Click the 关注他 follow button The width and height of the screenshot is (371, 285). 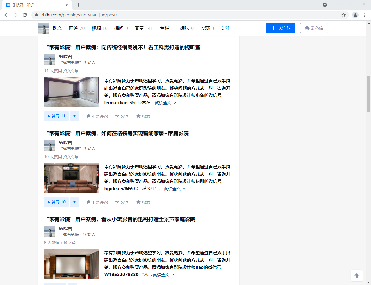click(x=280, y=28)
